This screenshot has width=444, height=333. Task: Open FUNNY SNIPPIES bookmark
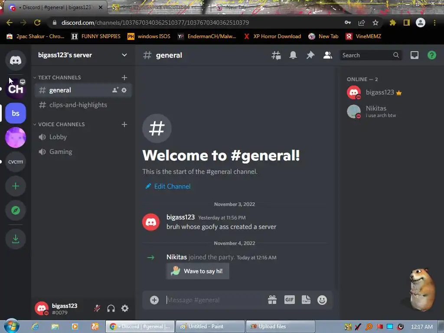(x=96, y=36)
